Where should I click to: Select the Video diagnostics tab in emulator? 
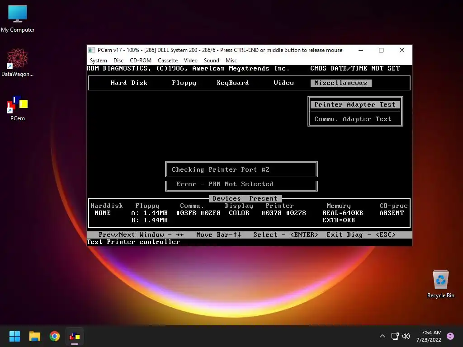click(283, 83)
